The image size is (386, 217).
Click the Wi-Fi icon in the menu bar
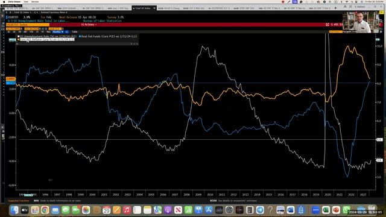pyautogui.click(x=347, y=2)
